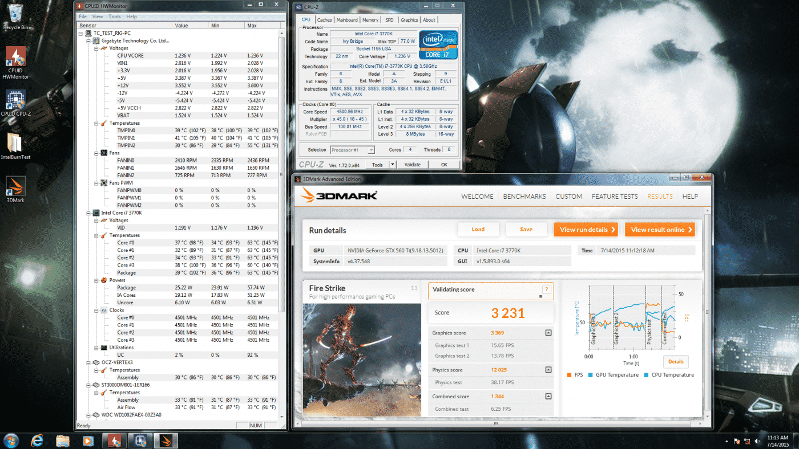The height and width of the screenshot is (449, 799).
Task: Switch to the Memory tab in CPU-Z
Action: pos(370,20)
